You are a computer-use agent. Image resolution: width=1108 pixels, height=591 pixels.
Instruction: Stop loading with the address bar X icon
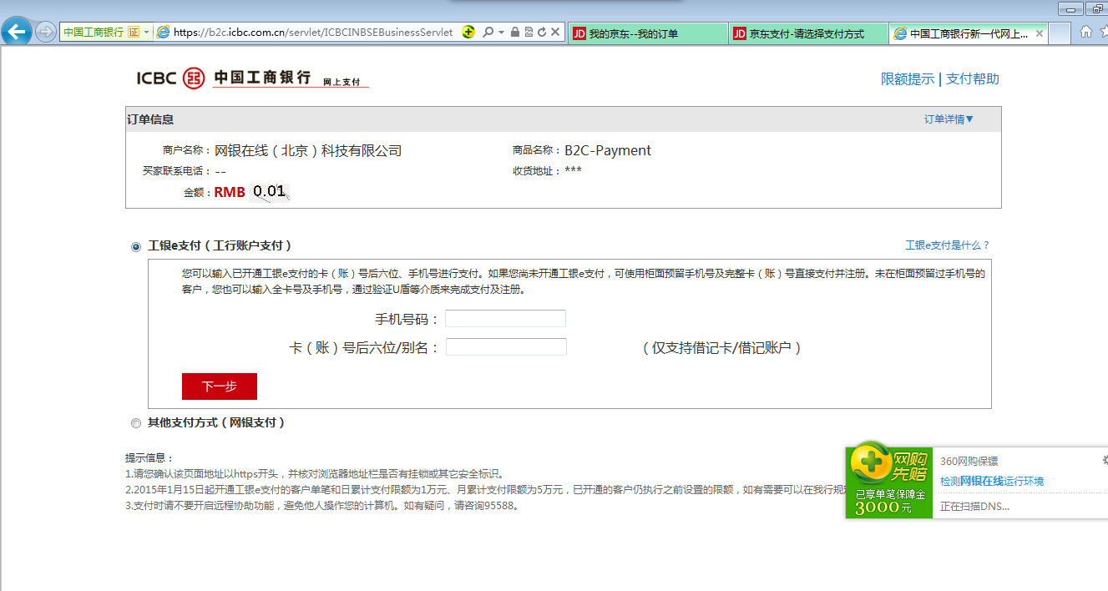tap(555, 33)
